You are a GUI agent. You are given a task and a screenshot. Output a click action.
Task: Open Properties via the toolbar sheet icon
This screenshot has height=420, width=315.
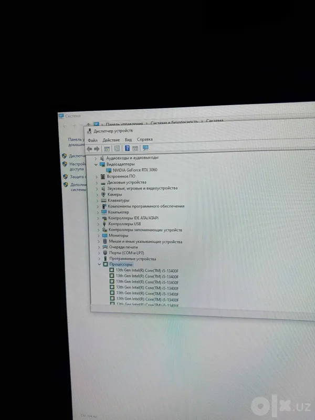(117, 149)
